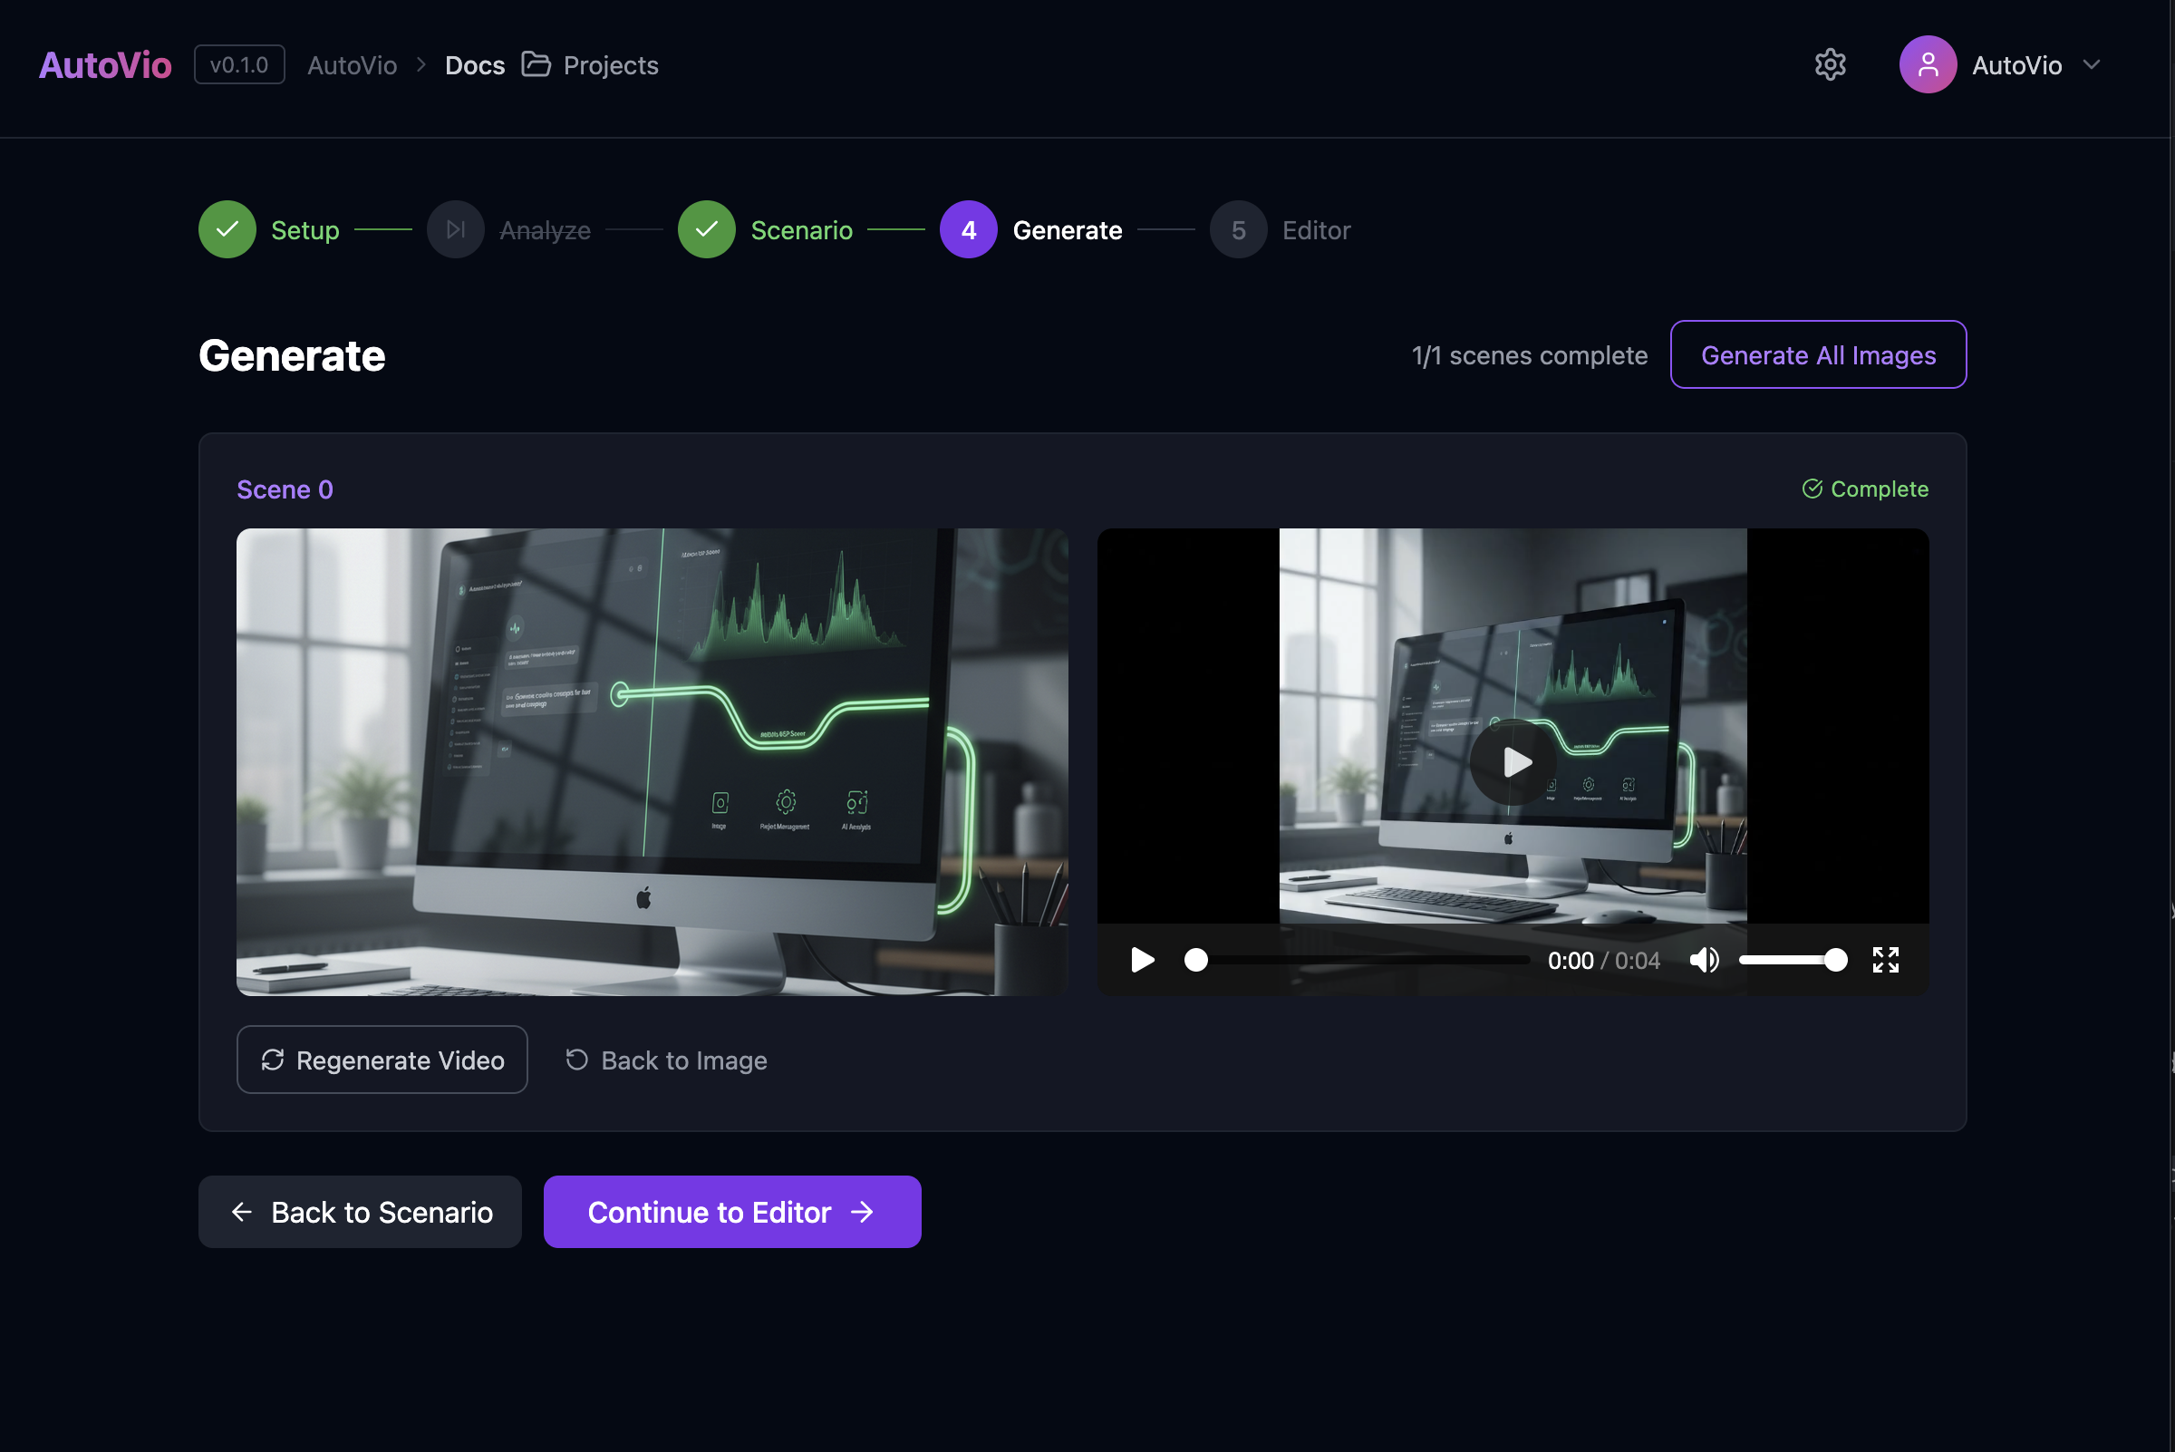The image size is (2175, 1452).
Task: Click the Setup step checkmark circle
Action: [x=227, y=229]
